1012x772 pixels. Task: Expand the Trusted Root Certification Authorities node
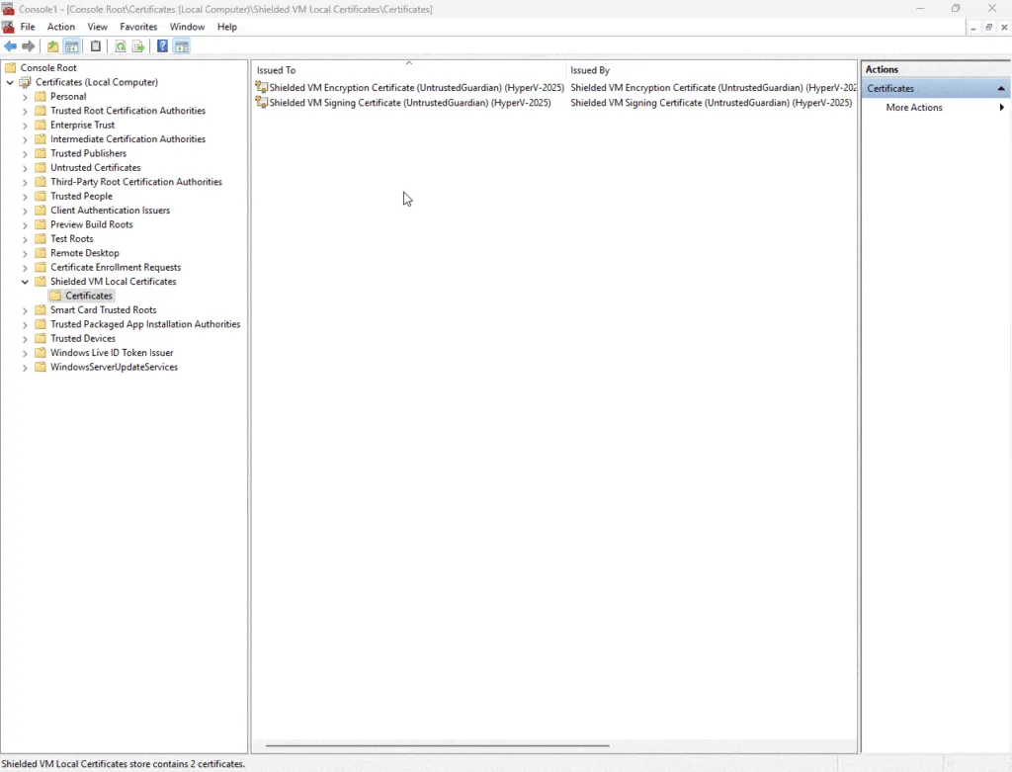point(23,111)
